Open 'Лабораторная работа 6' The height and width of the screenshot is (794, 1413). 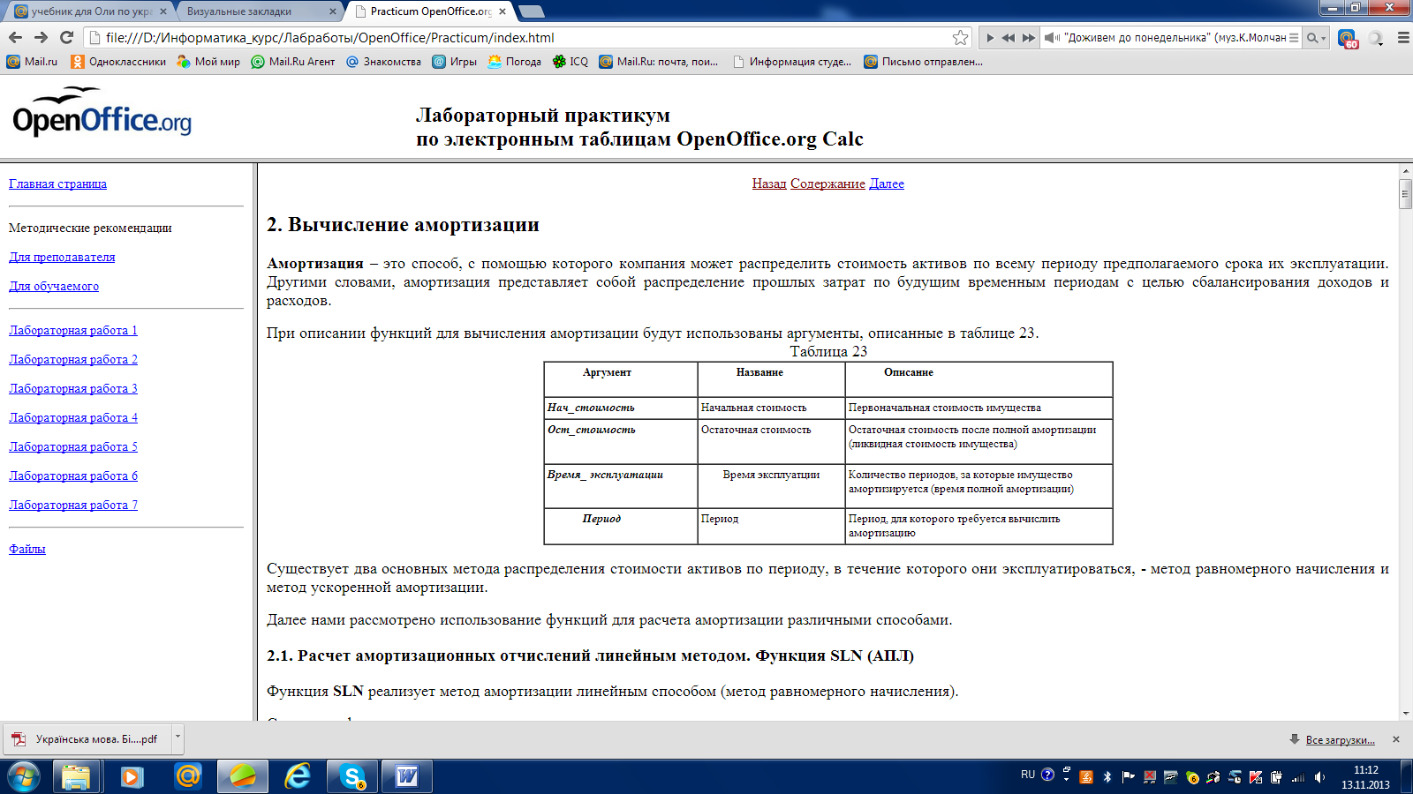click(73, 476)
